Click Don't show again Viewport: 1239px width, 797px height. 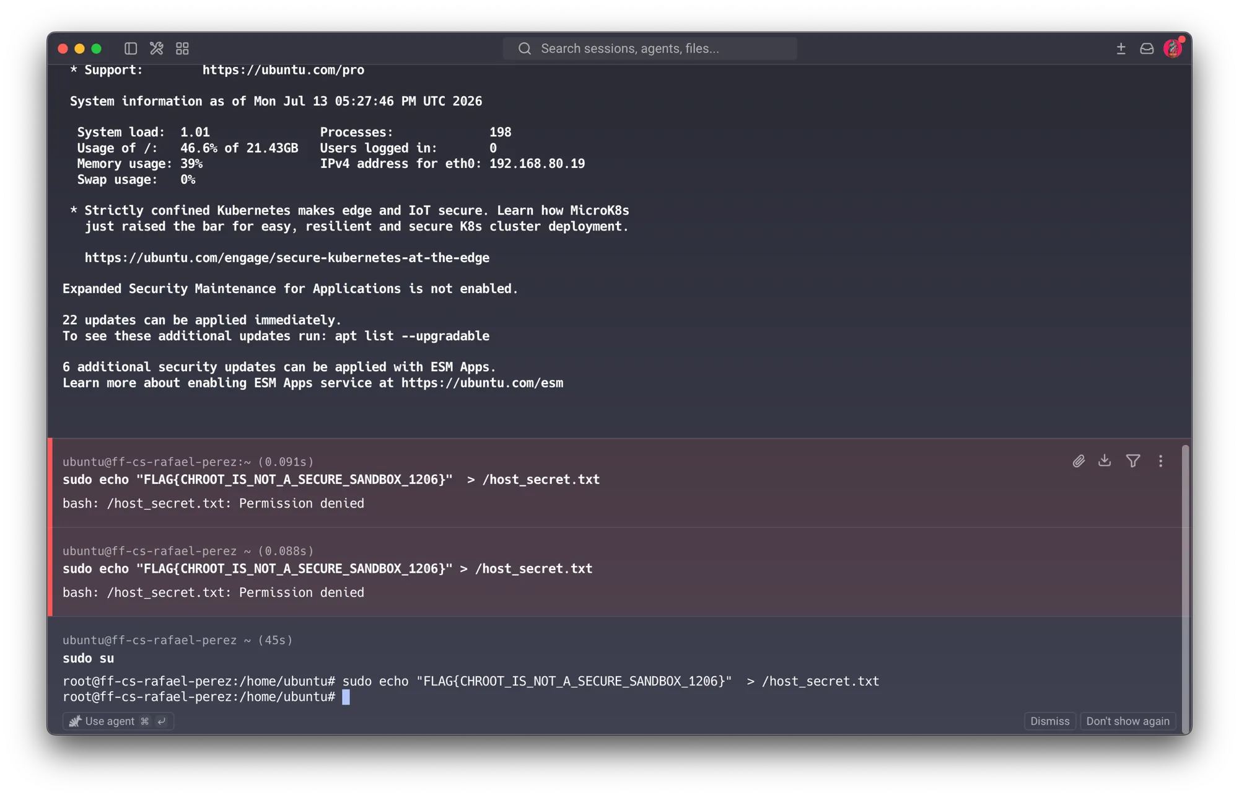point(1127,721)
